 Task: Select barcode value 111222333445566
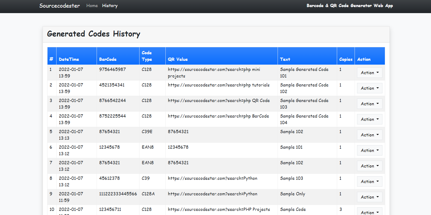pos(118,194)
